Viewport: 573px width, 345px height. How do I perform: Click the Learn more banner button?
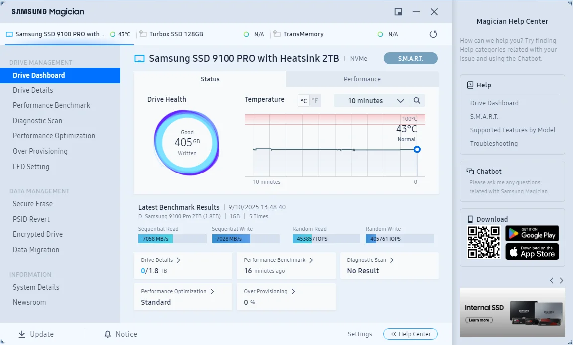tap(479, 320)
